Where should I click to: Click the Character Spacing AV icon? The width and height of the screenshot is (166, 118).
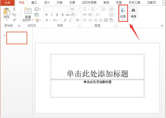(73, 14)
